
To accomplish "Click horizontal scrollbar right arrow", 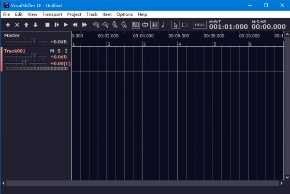I will 281,183.
